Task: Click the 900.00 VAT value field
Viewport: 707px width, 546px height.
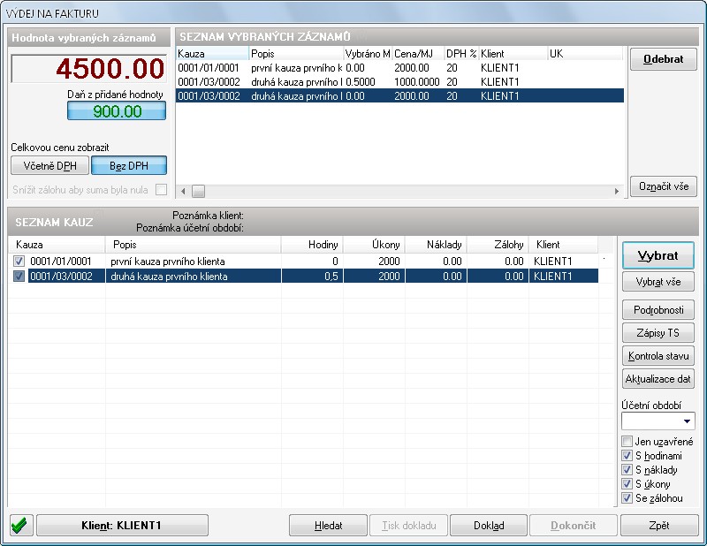Action: tap(117, 111)
